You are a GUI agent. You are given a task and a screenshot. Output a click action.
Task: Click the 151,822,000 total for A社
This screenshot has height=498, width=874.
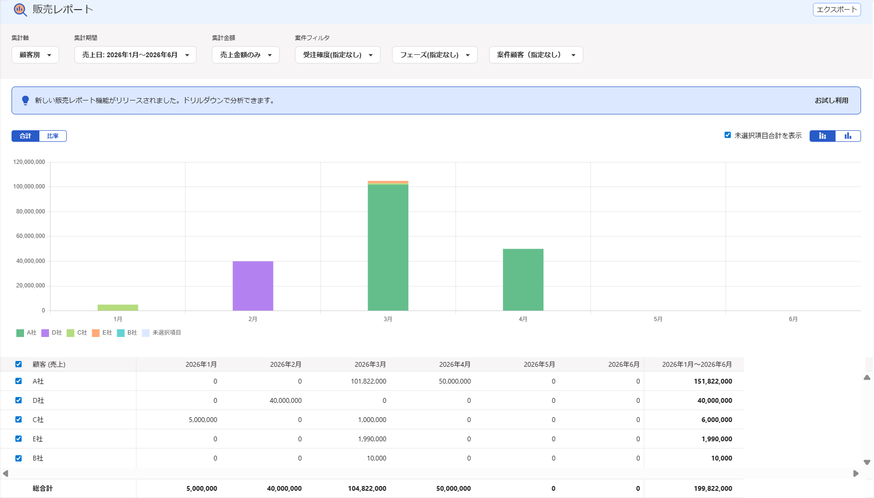click(713, 381)
